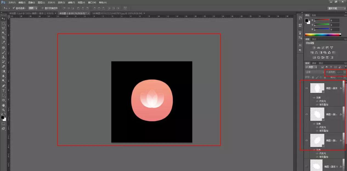Show the 椭圆 1 副本 5 layer

point(307,167)
